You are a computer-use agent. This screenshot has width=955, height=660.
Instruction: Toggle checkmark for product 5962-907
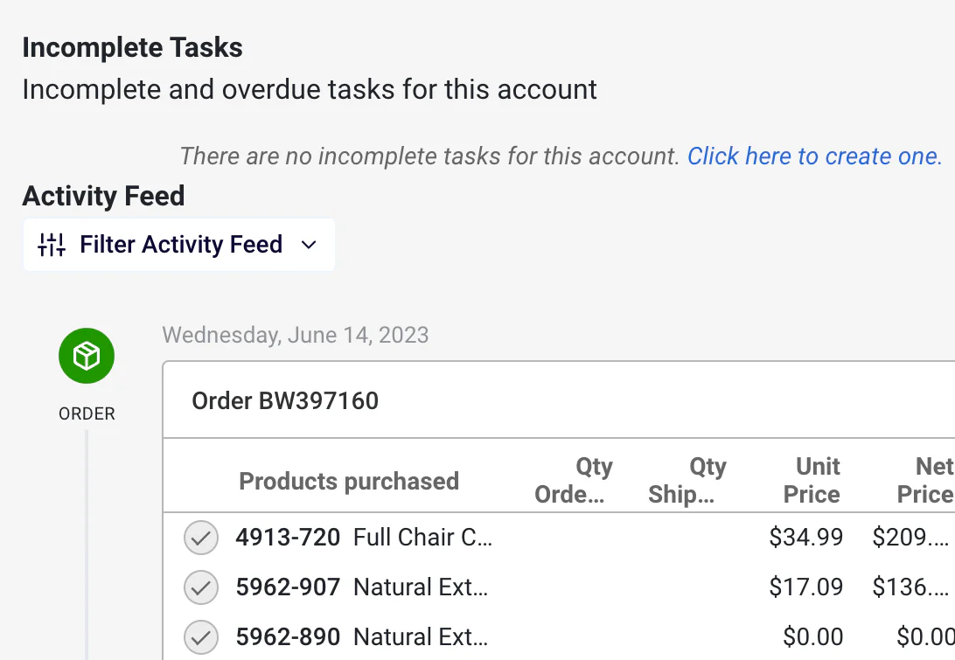201,587
